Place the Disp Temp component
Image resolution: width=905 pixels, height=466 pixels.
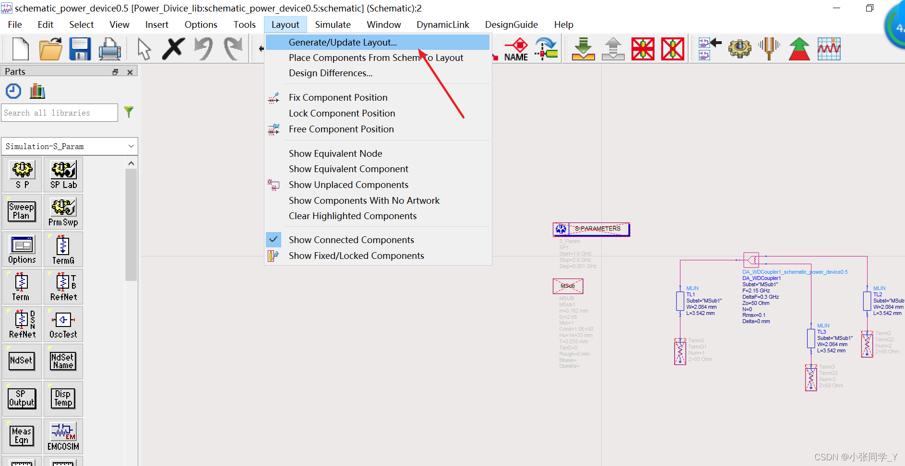tap(63, 399)
